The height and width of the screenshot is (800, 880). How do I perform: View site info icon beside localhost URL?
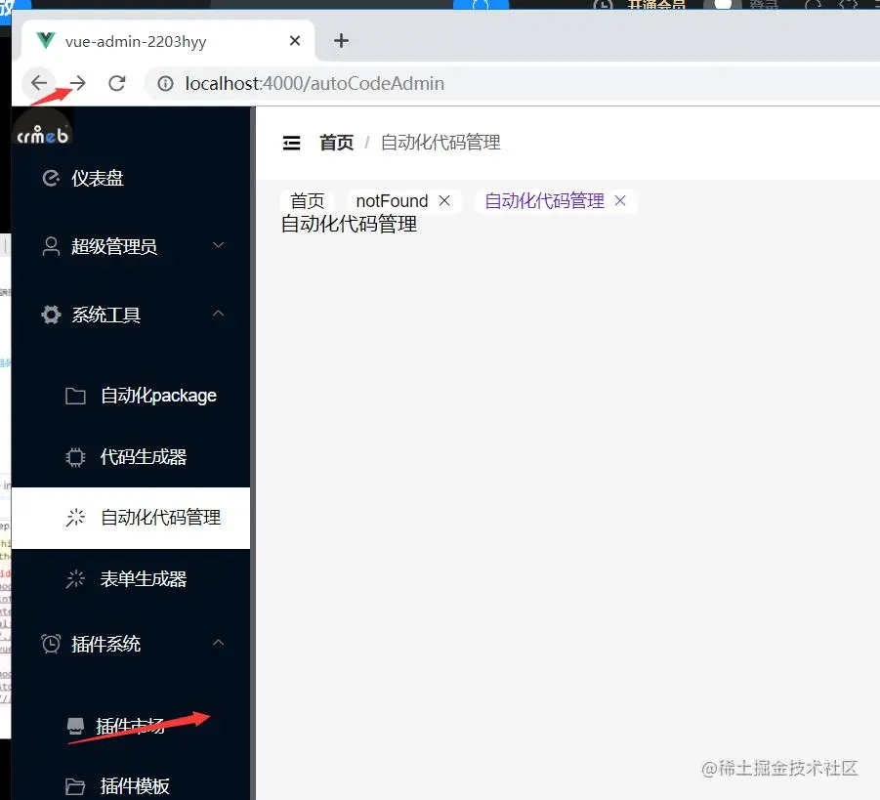(165, 84)
